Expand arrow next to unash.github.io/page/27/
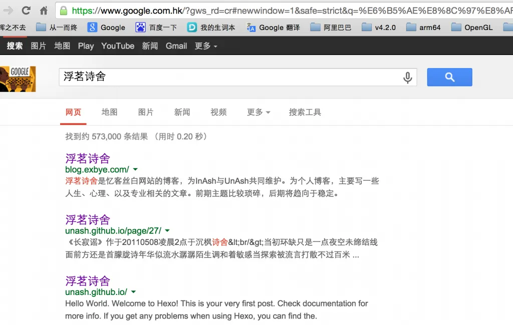513x325 pixels. click(x=167, y=230)
